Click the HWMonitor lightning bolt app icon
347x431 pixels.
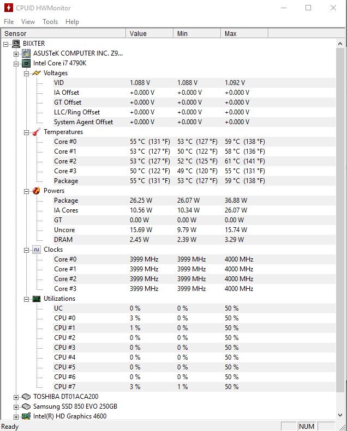(x=9, y=8)
